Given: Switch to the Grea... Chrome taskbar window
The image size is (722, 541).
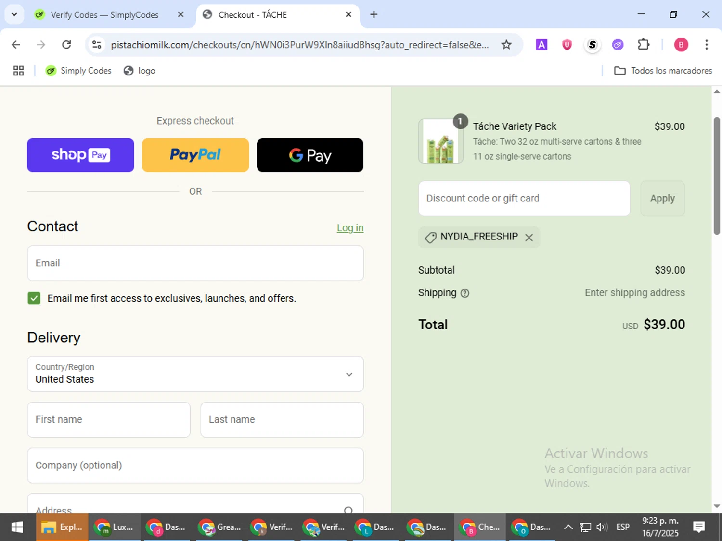Looking at the screenshot, I should (x=219, y=527).
